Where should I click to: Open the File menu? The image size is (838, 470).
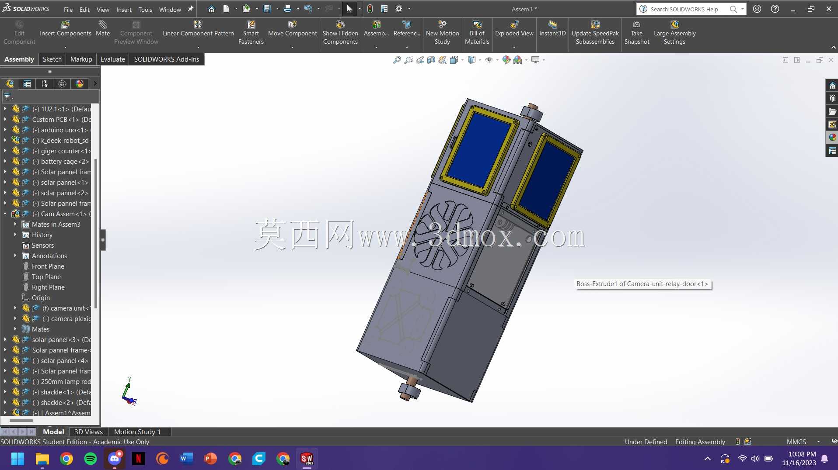pos(68,9)
